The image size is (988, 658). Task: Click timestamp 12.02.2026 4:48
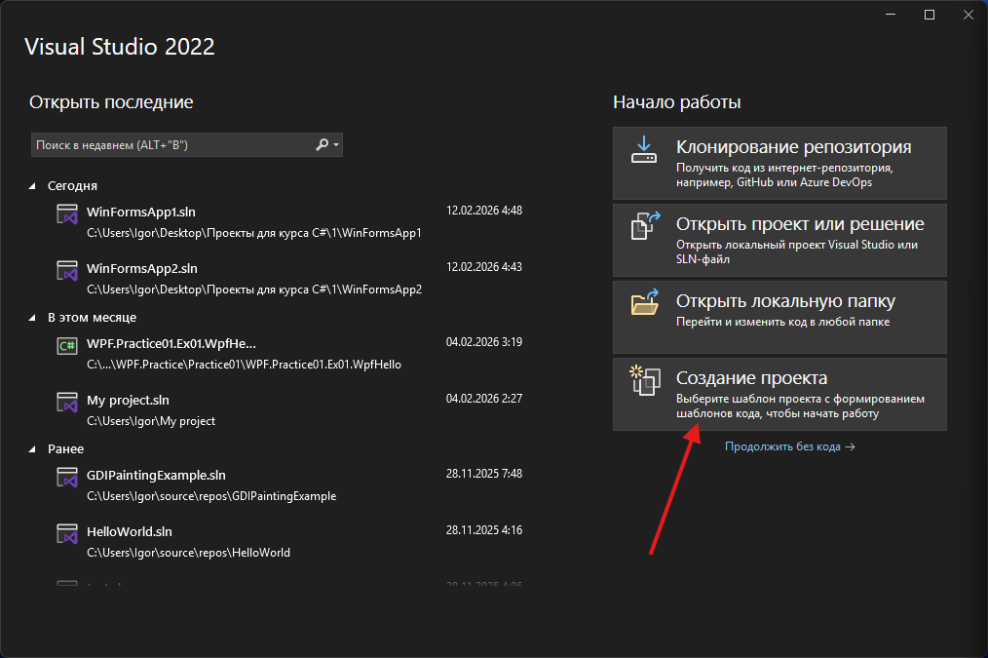pyautogui.click(x=484, y=211)
